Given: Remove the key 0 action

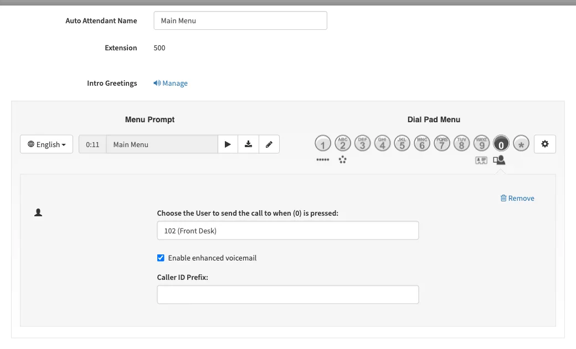Looking at the screenshot, I should (x=517, y=198).
